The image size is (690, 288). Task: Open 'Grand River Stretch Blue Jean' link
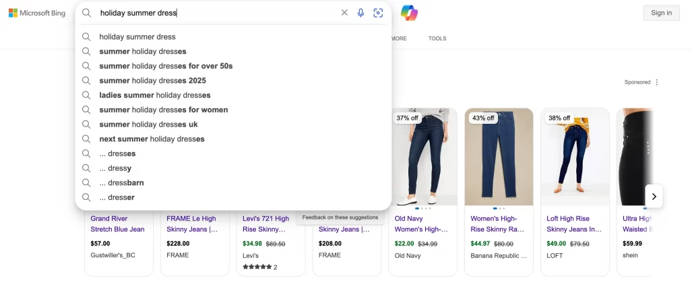117,224
